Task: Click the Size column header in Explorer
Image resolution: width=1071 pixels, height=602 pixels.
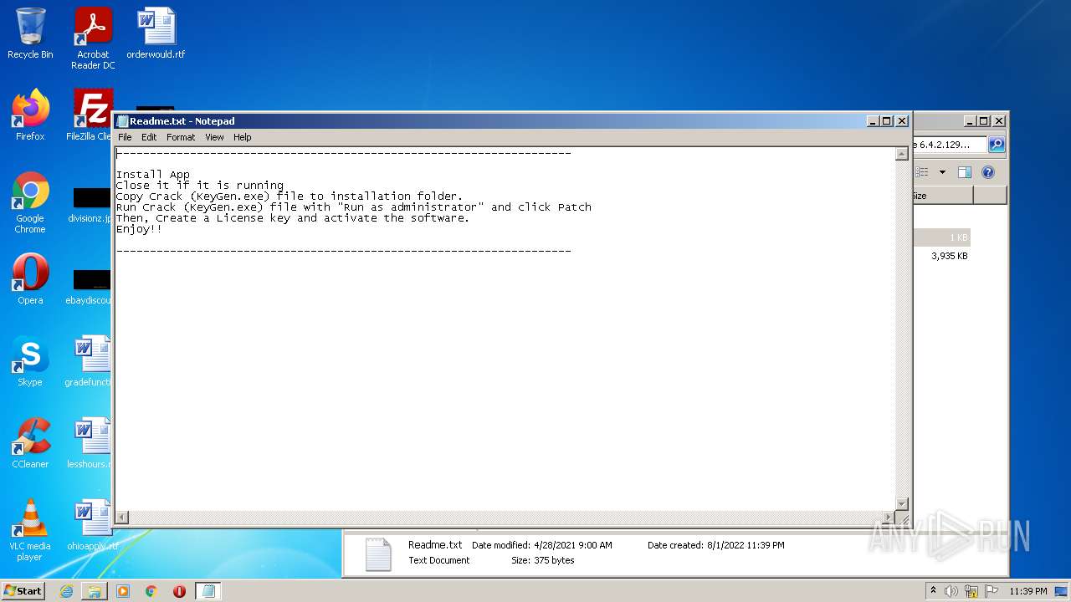Action: tap(943, 196)
